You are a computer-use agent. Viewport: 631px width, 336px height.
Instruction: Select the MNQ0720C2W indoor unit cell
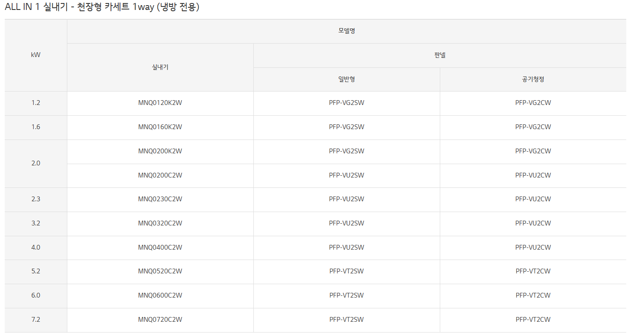click(x=160, y=320)
